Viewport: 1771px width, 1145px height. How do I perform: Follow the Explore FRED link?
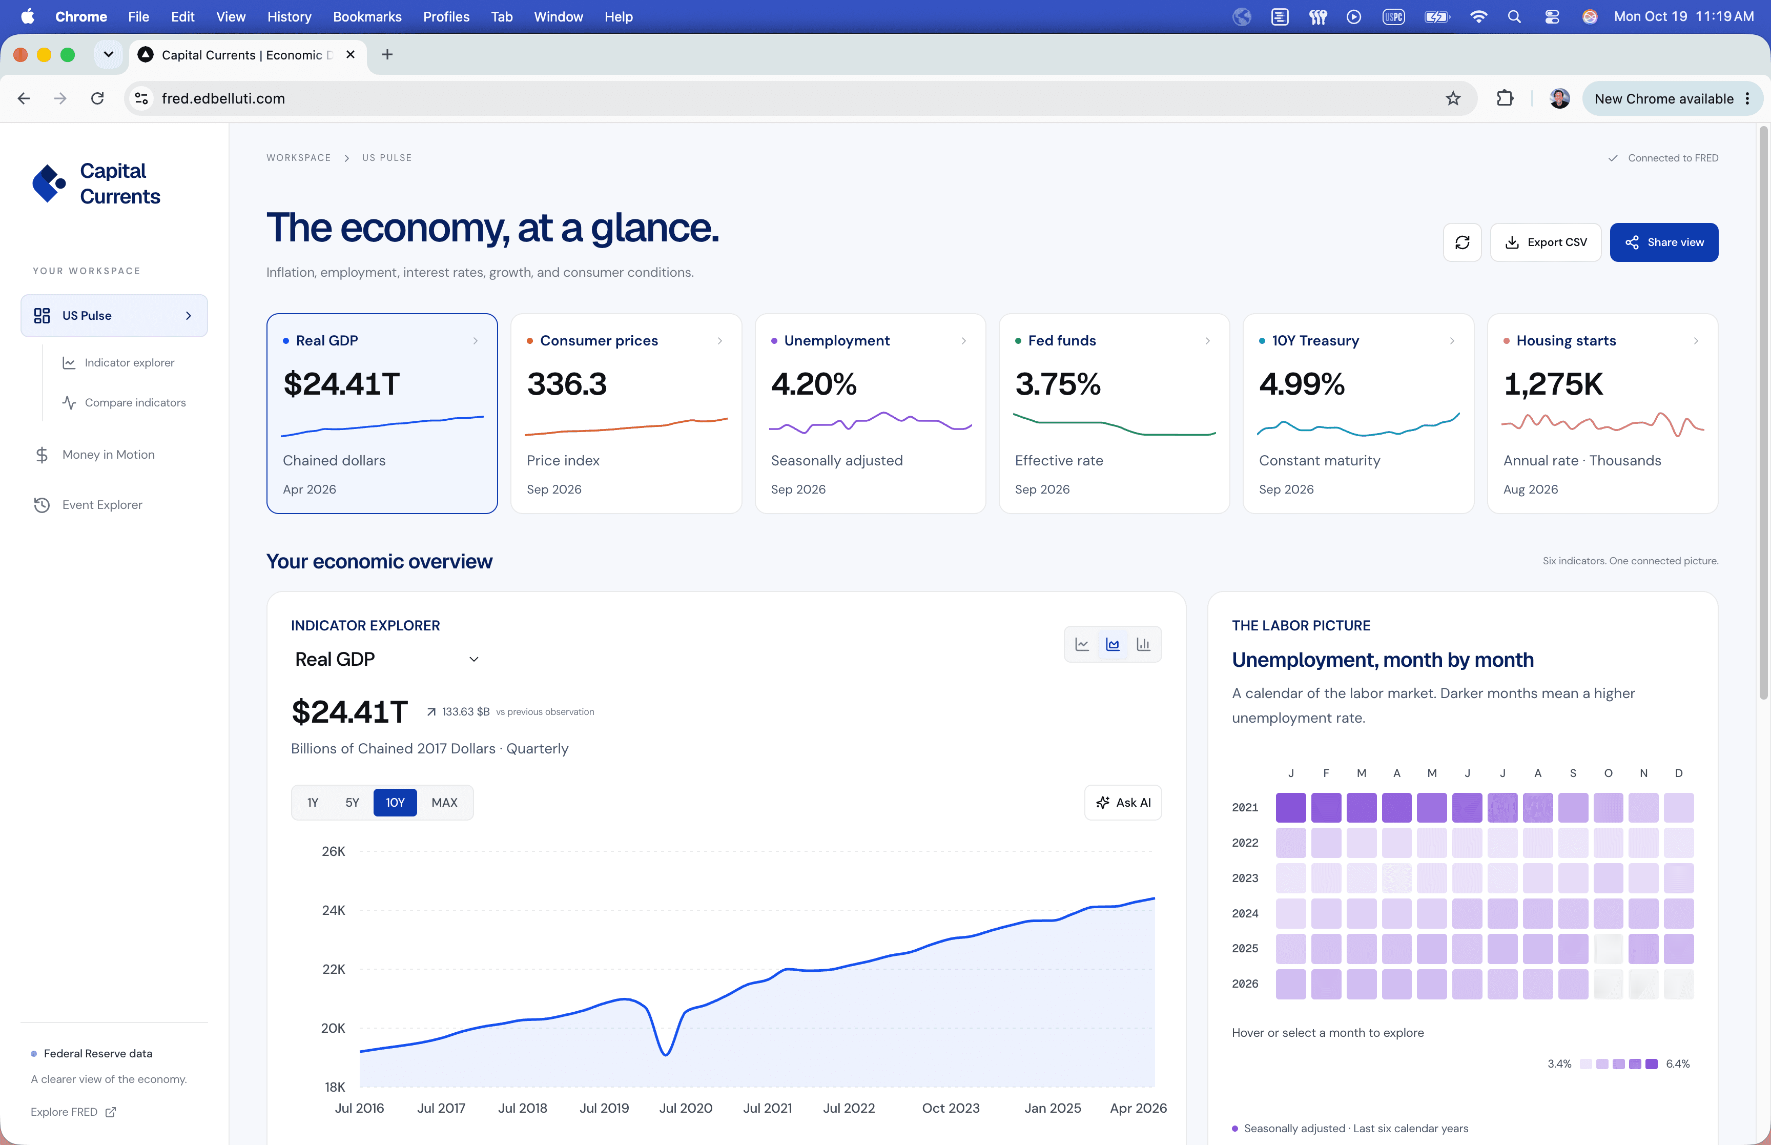pyautogui.click(x=73, y=1112)
